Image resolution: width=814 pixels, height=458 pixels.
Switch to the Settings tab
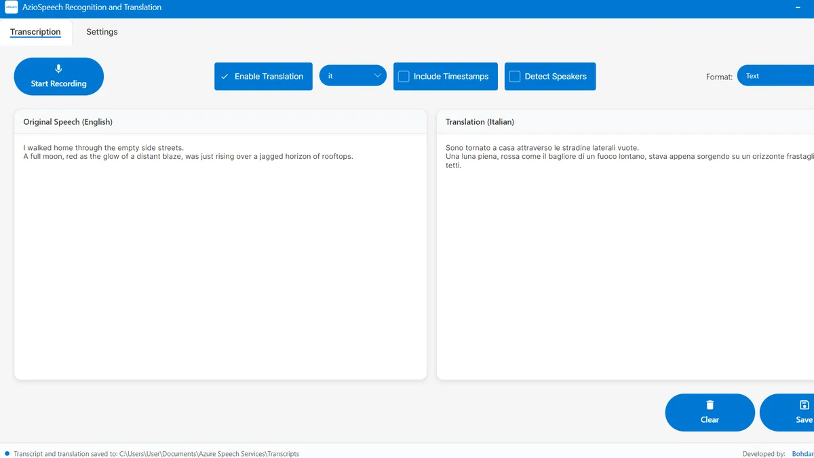click(x=102, y=32)
